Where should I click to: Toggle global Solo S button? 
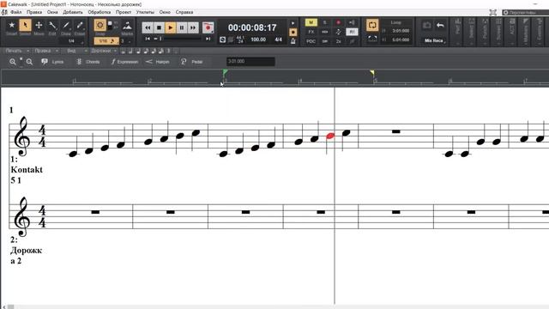coord(324,22)
